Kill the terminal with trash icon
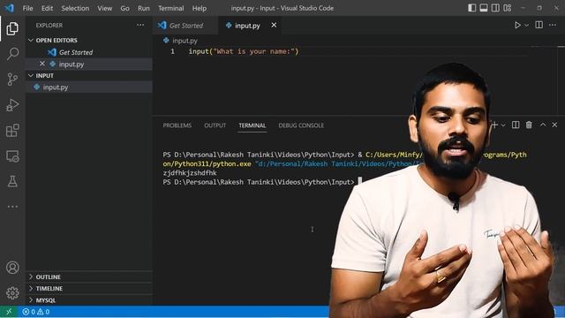 [529, 125]
